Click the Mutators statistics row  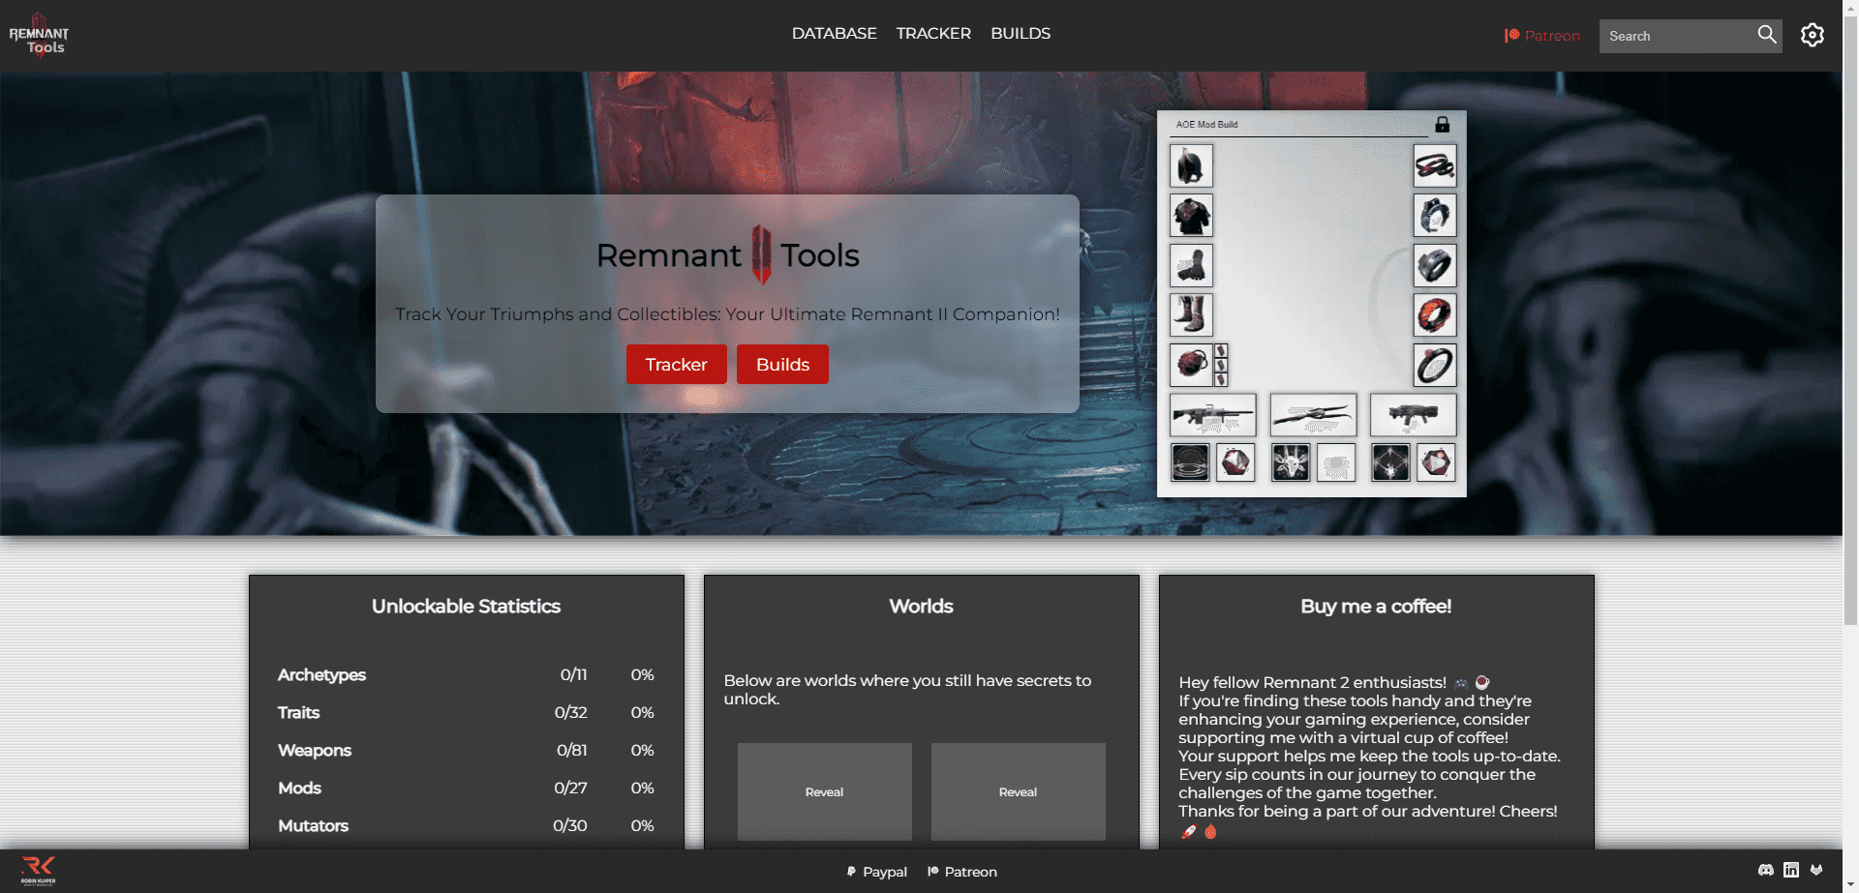pyautogui.click(x=466, y=825)
